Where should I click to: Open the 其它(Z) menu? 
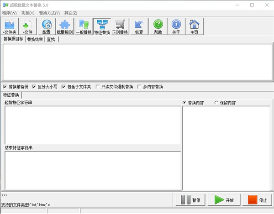71,13
